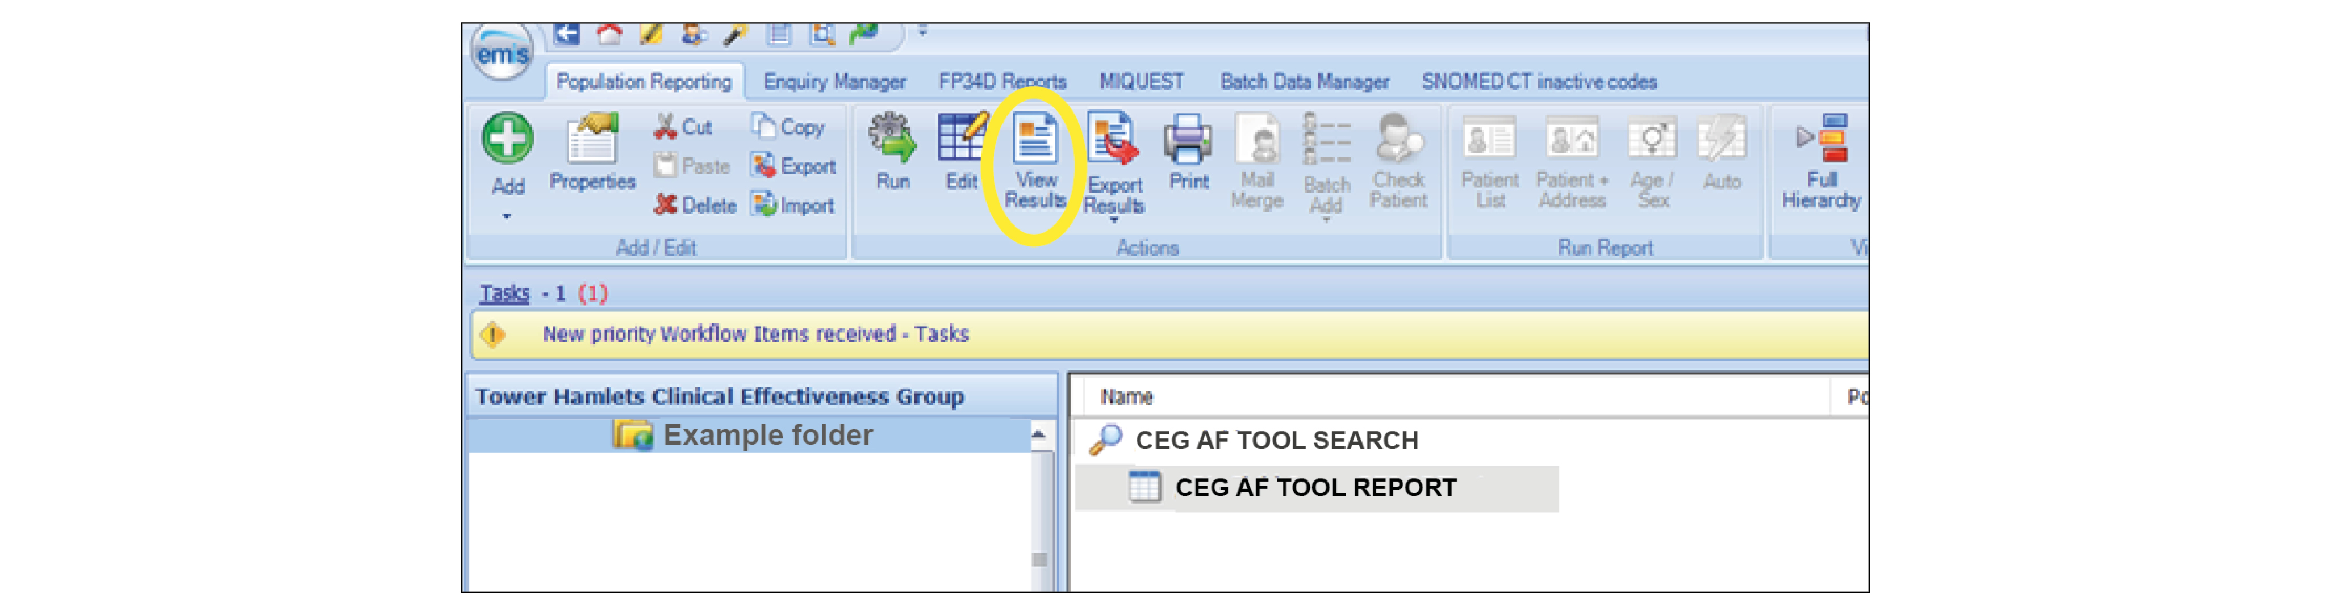Screen dimensions: 2331x615
Task: Switch to the Batch Data Manager tab
Action: point(1304,81)
